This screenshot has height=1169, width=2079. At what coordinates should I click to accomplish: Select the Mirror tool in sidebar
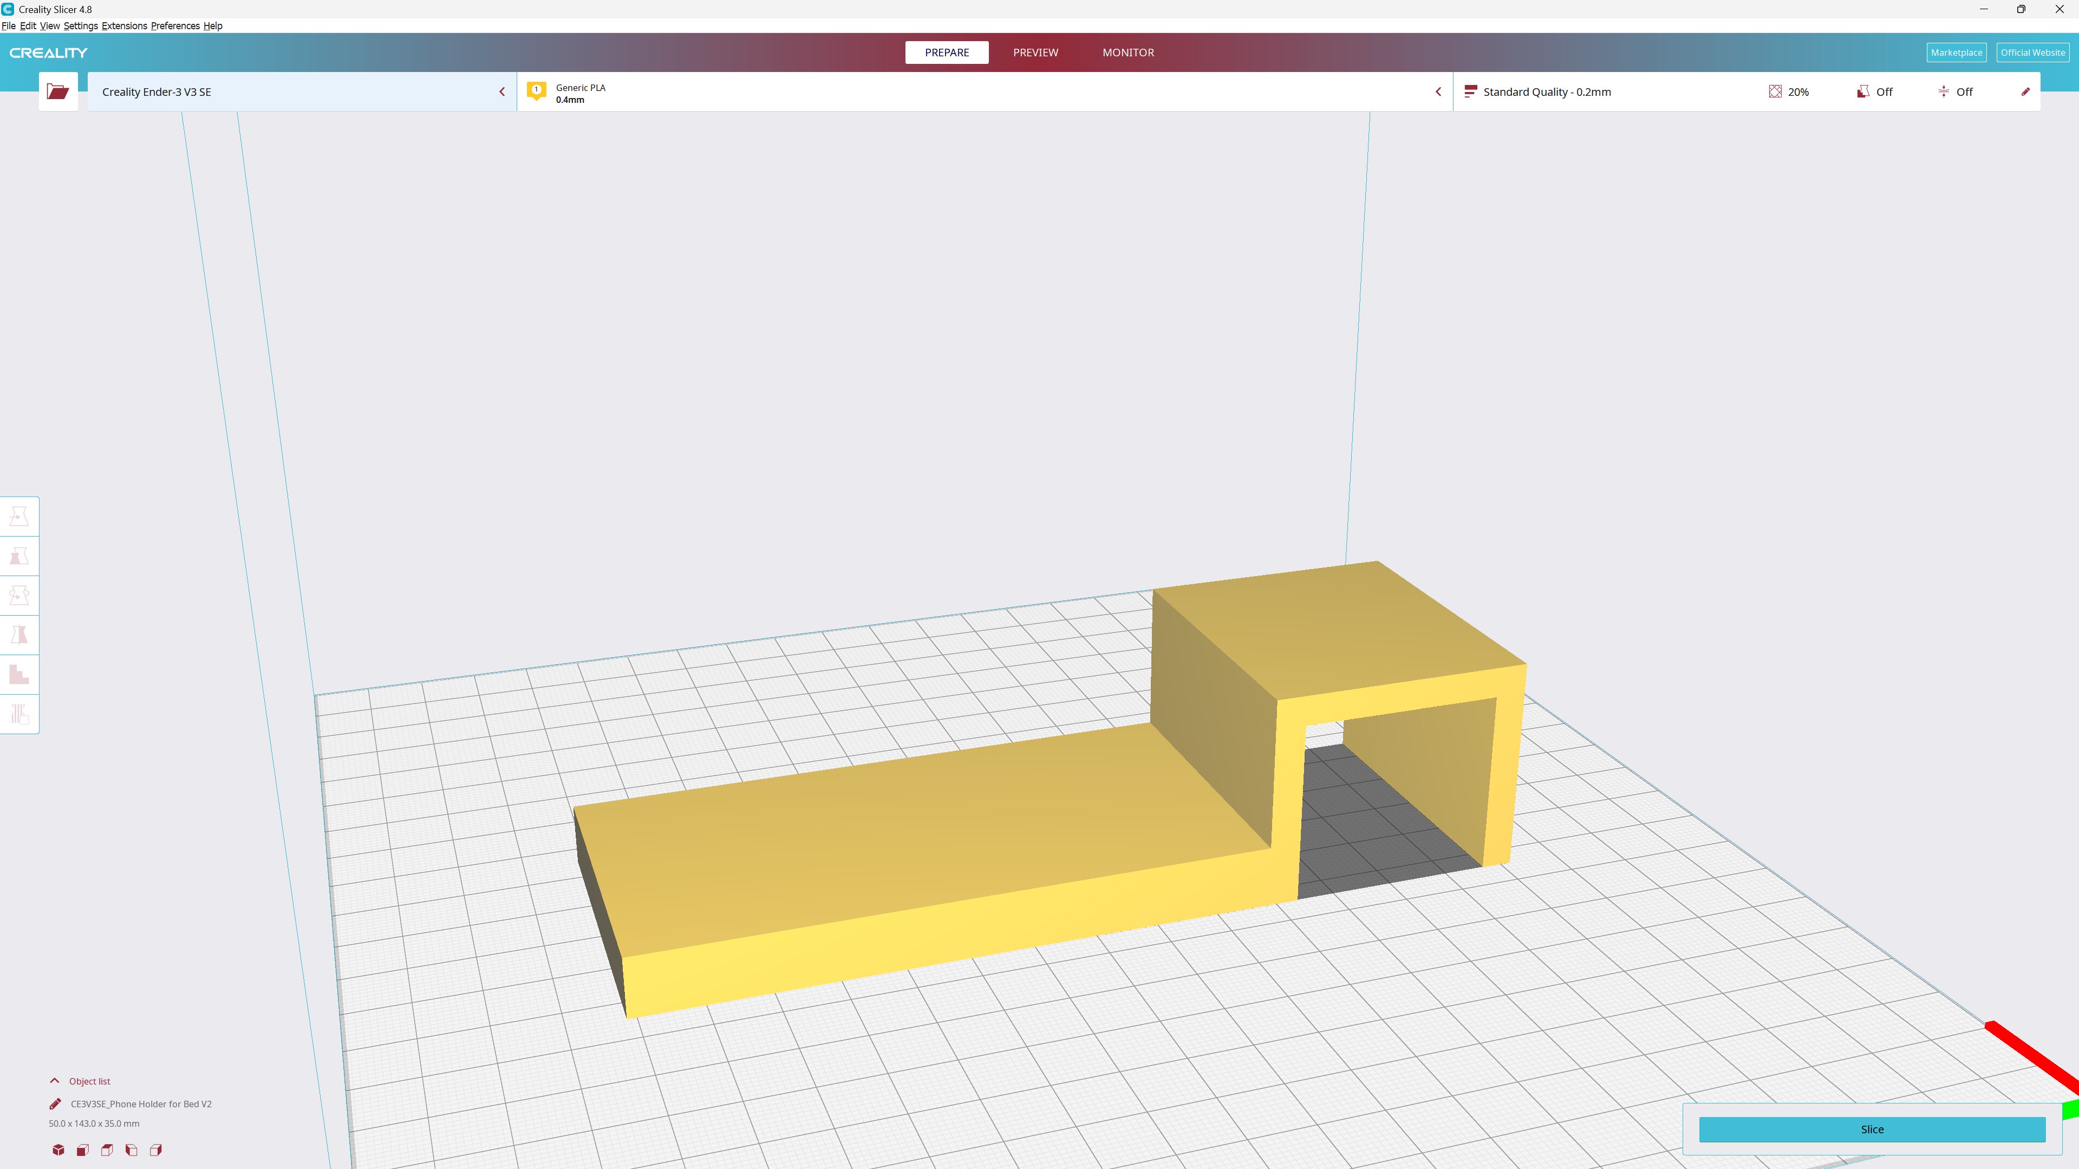19,635
